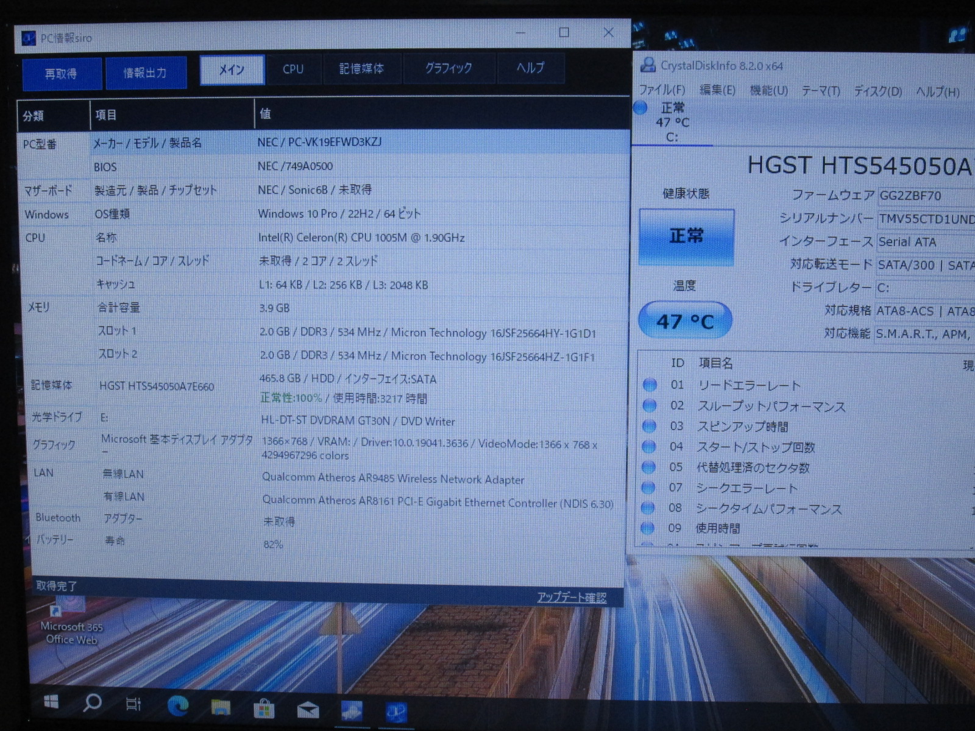Click the 正常 health status button
This screenshot has width=975, height=731.
coord(686,236)
